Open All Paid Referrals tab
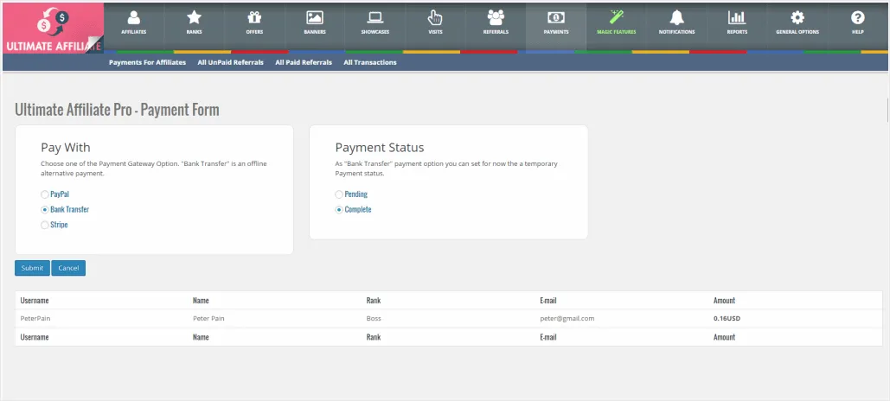The height and width of the screenshot is (401, 890). 304,62
